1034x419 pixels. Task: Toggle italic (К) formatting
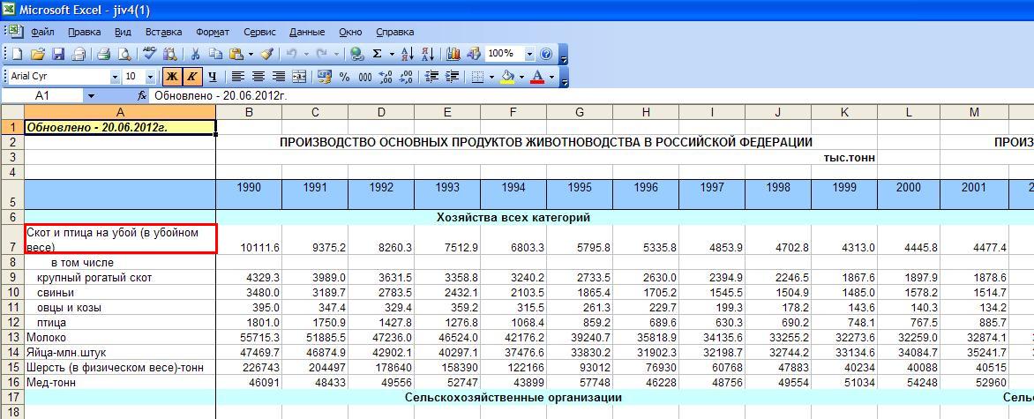click(192, 77)
